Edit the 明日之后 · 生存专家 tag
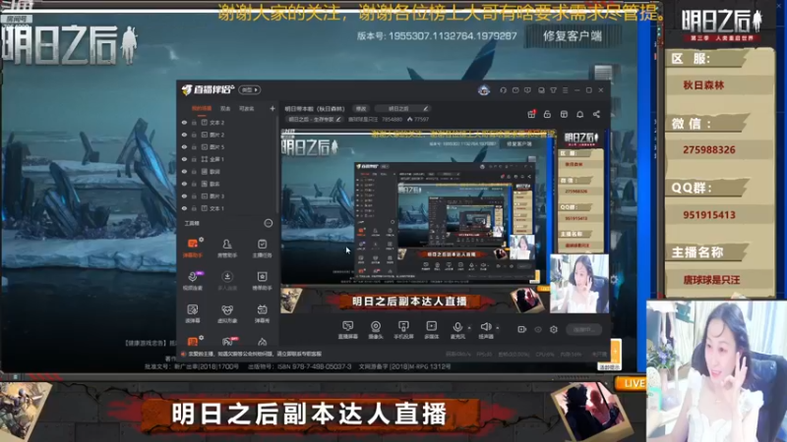Screen dimensions: 787x442 (x=314, y=119)
